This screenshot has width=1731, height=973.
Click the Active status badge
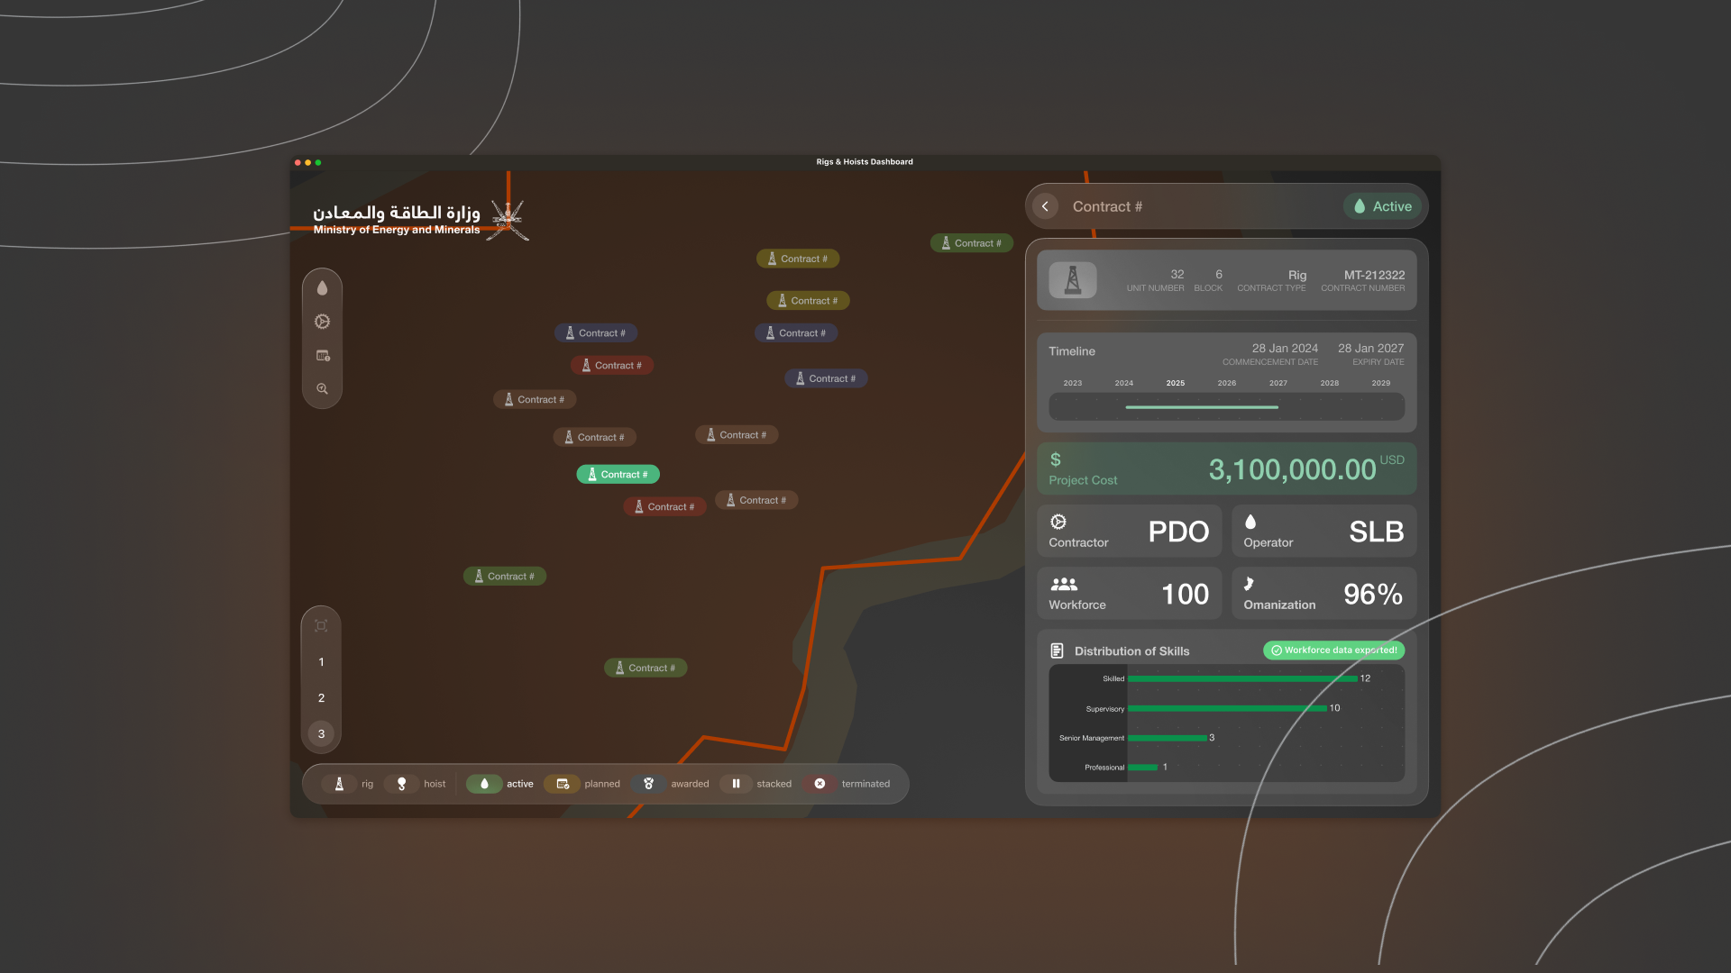click(1383, 206)
